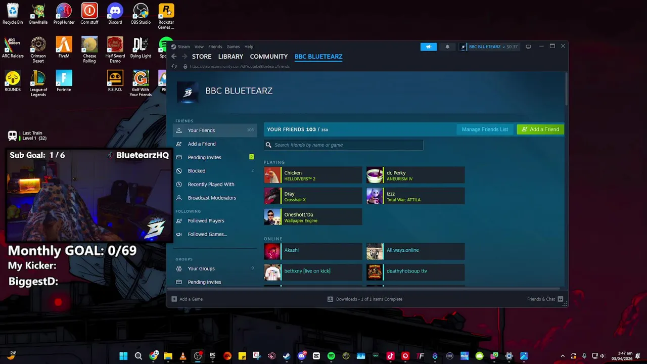Screen dimensions: 647x364
Task: Open the R.E.P.O. desktop shortcut
Action: pyautogui.click(x=115, y=81)
